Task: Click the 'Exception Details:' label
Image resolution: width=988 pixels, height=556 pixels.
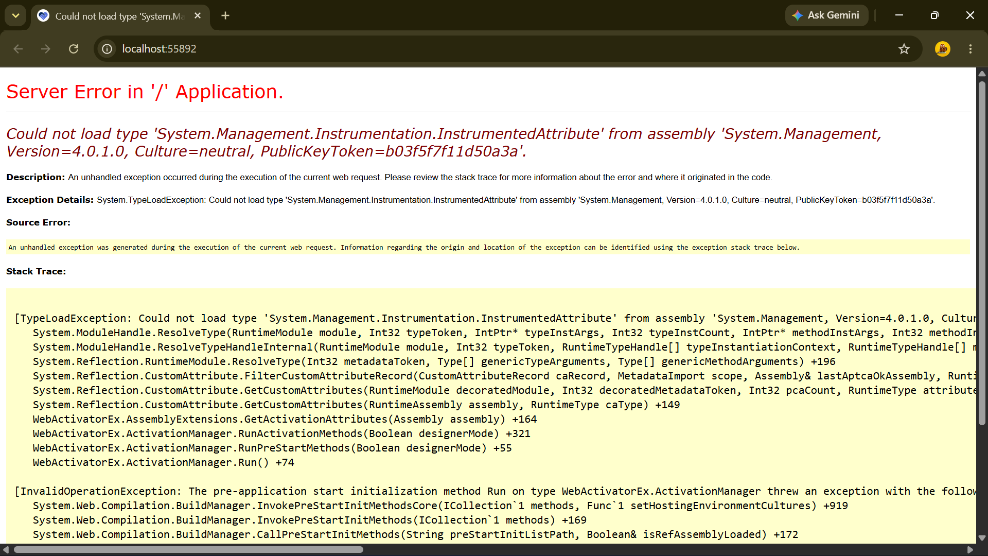Action: pos(50,200)
